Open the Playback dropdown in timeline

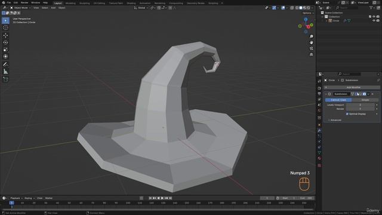pyautogui.click(x=16, y=198)
